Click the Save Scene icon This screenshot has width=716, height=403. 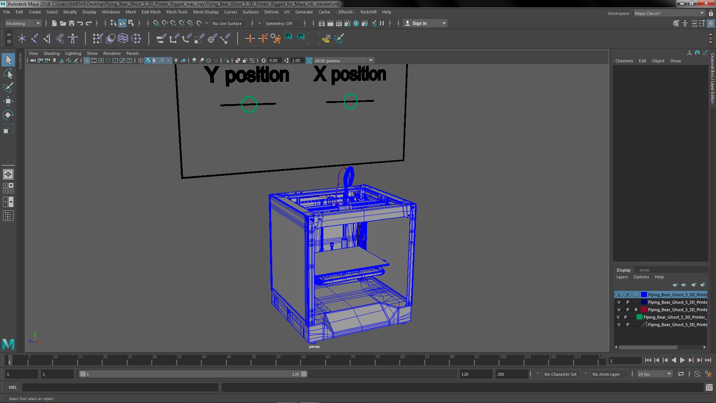(x=71, y=23)
